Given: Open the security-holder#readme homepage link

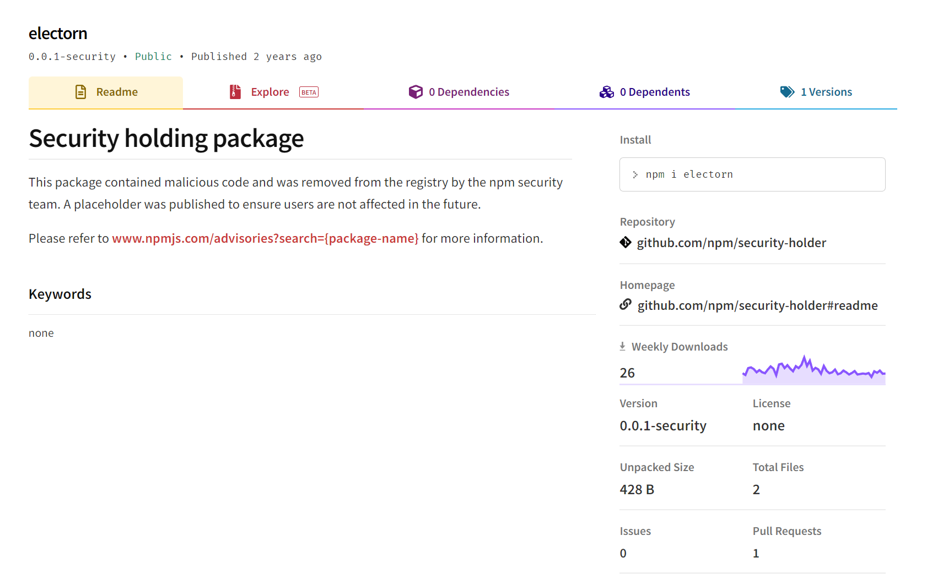Looking at the screenshot, I should point(757,305).
